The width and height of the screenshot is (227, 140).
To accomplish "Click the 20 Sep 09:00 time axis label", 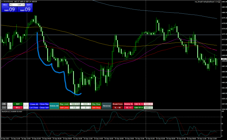I will [x=191, y=139].
